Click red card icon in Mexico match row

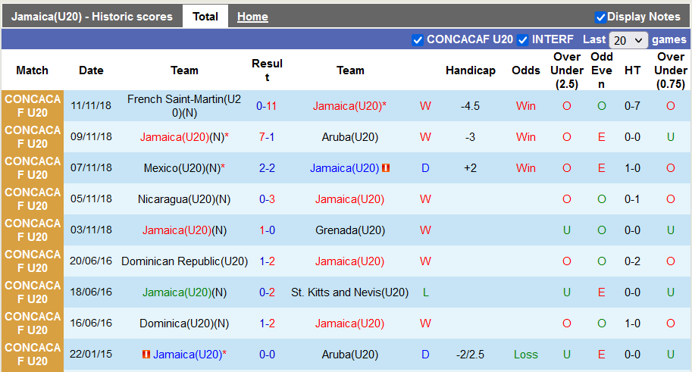pos(386,168)
